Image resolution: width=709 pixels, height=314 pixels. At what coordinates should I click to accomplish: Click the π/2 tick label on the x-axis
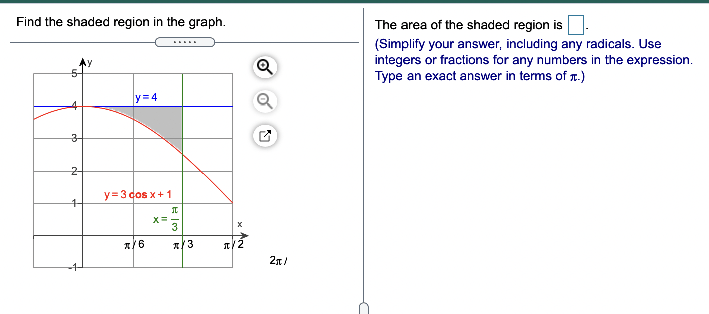pos(234,245)
